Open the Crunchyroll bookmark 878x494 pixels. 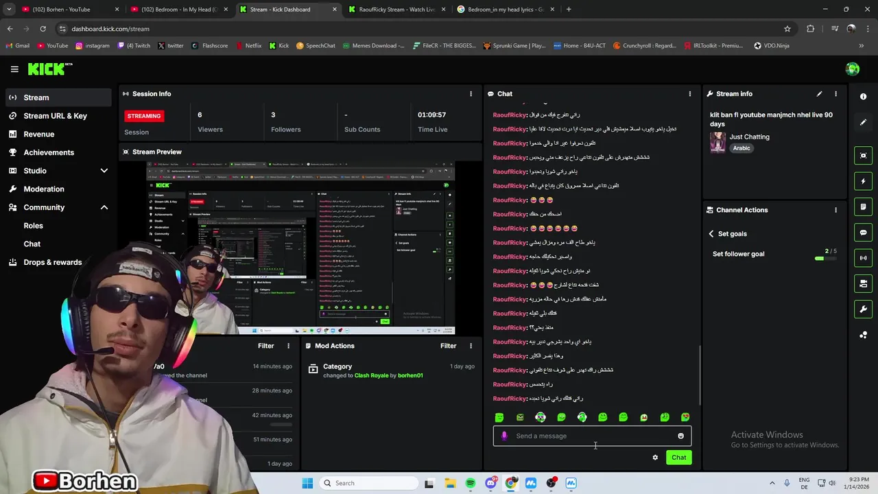[x=644, y=45]
